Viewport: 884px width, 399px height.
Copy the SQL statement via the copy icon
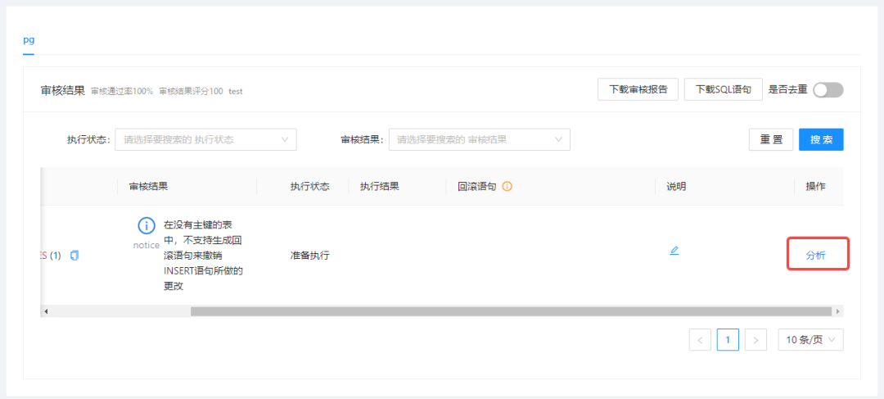coord(74,256)
